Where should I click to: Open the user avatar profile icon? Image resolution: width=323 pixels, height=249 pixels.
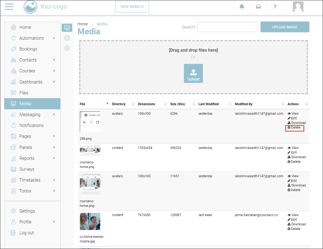[298, 7]
